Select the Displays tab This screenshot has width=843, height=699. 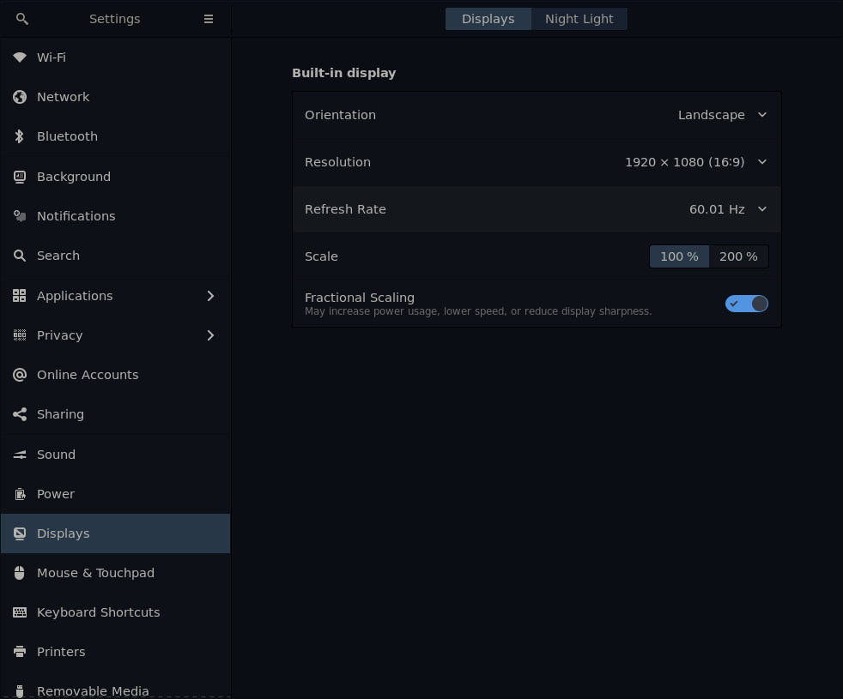[x=488, y=19]
